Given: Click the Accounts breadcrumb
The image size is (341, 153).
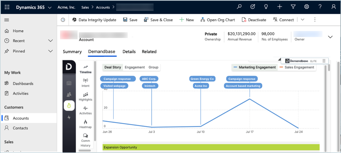Looking at the screenshot, I should [103, 7].
